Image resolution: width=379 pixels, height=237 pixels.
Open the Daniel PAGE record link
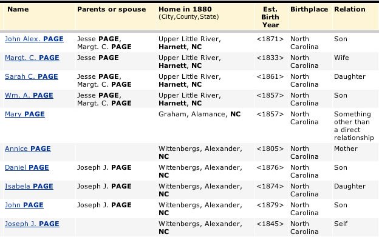pos(27,167)
